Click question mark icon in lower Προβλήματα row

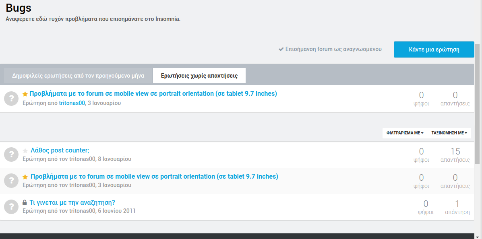click(11, 181)
